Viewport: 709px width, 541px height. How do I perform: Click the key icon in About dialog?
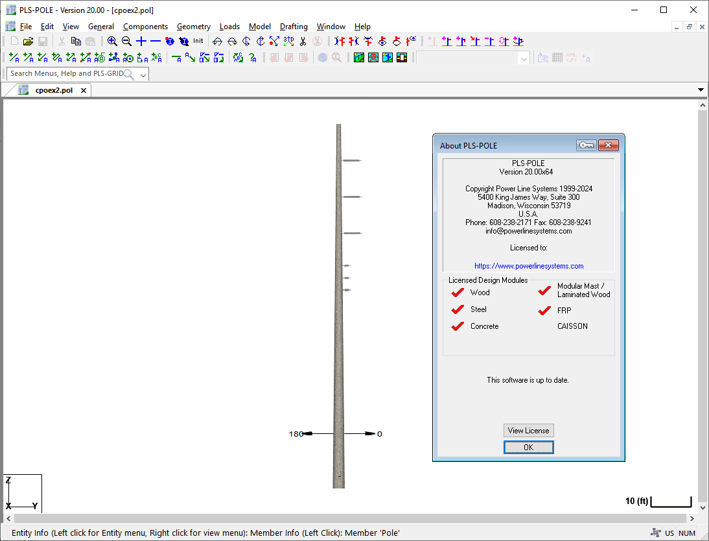click(x=587, y=145)
